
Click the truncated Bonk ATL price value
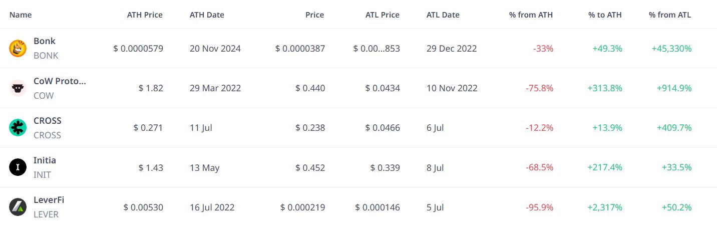377,49
